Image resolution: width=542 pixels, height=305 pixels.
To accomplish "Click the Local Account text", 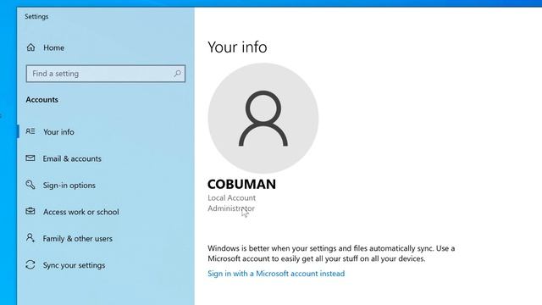I will 231,197.
